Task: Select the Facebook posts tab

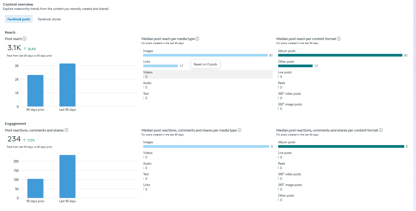Action: (x=19, y=19)
